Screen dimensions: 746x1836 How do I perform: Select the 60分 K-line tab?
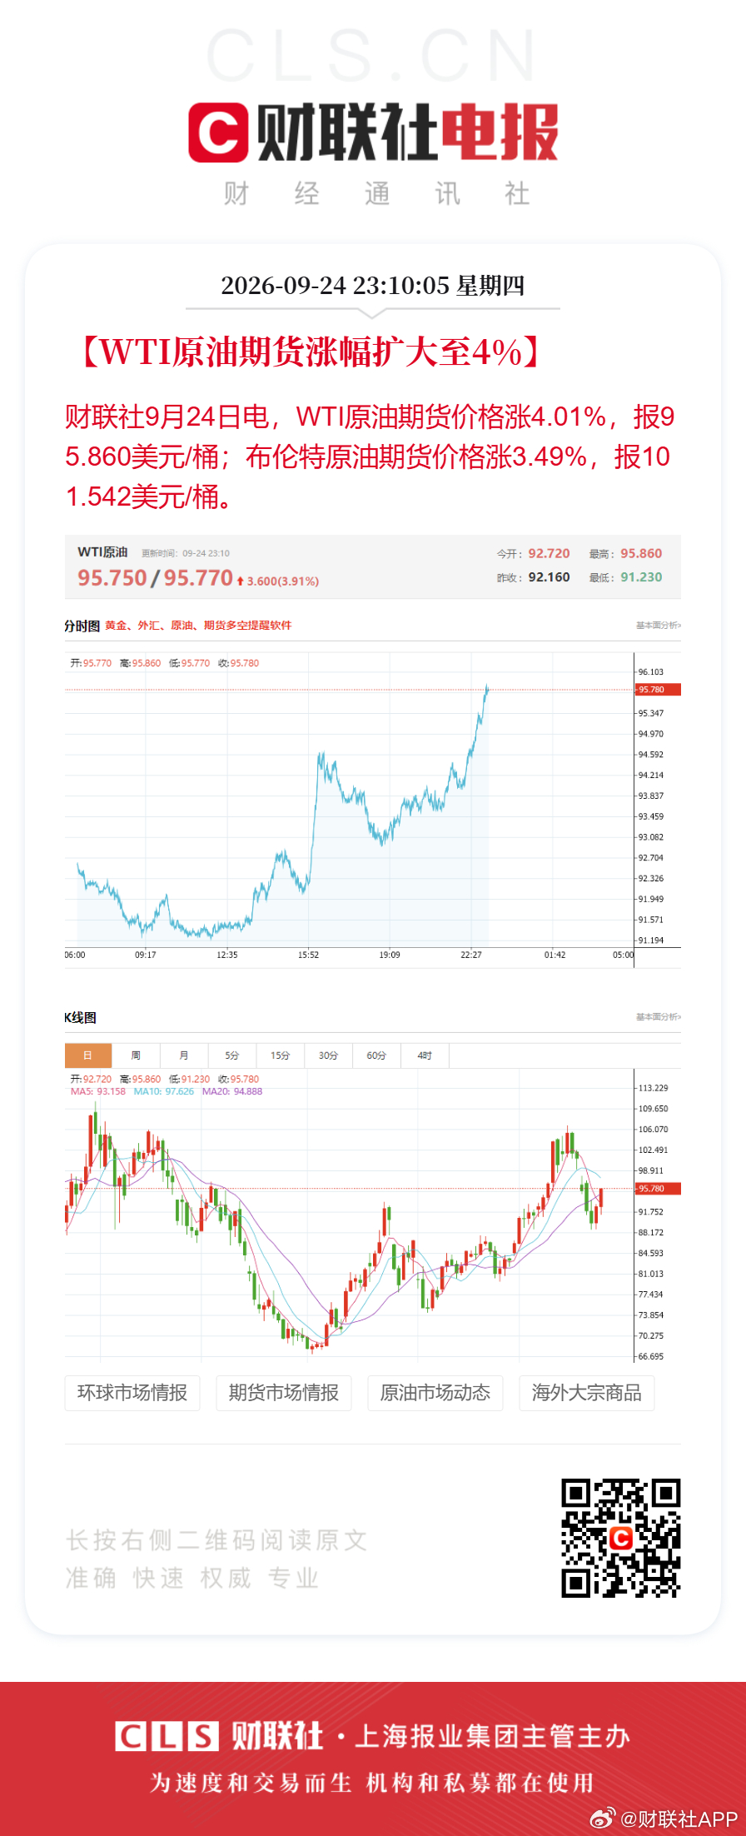coord(377,1055)
